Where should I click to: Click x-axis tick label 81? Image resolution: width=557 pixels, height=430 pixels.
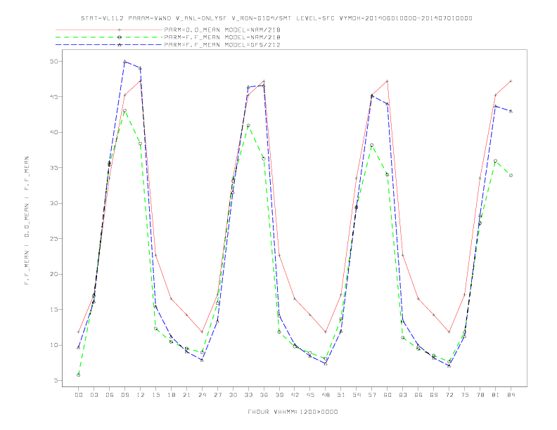click(496, 395)
